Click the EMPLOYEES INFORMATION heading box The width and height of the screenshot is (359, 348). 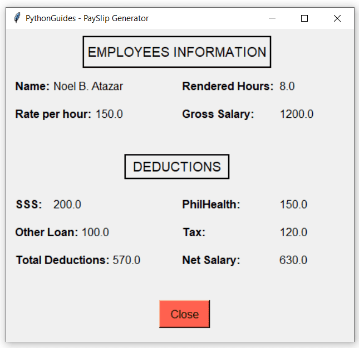[x=177, y=52]
